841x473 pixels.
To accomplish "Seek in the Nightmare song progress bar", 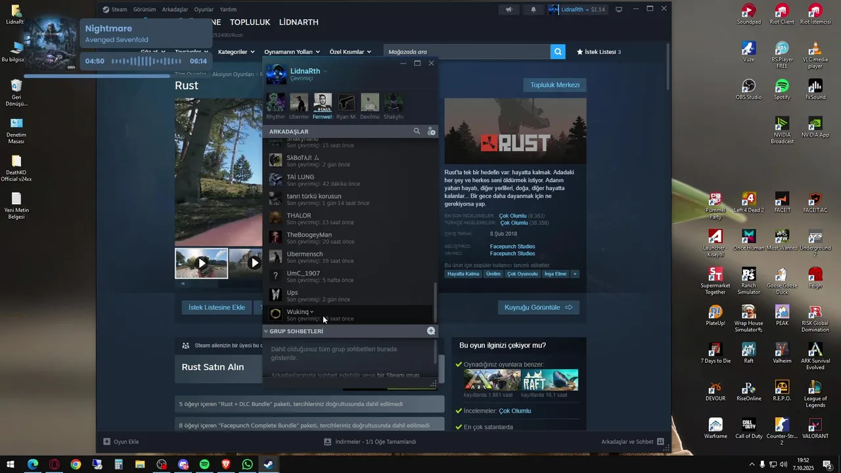I will 96,76.
